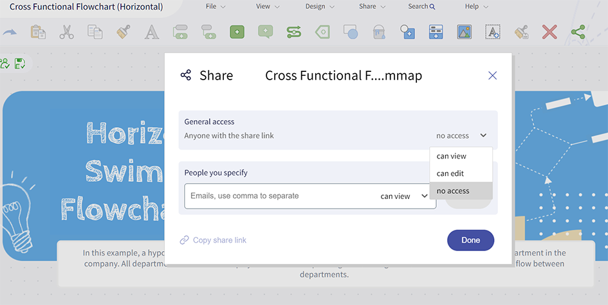The image size is (608, 305).
Task: Click the emails input field
Action: point(277,196)
